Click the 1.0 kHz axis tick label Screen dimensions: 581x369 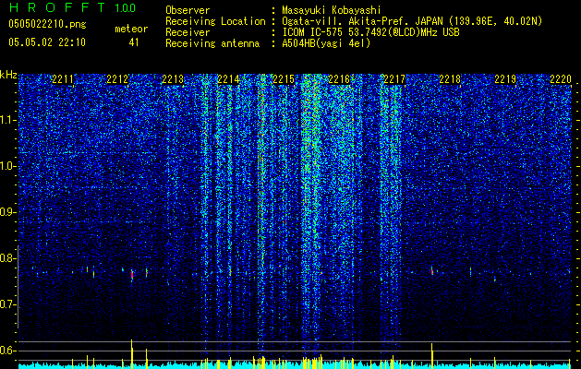point(8,166)
